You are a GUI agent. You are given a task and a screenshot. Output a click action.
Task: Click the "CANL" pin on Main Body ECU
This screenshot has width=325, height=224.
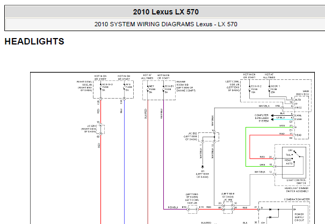click(x=298, y=115)
